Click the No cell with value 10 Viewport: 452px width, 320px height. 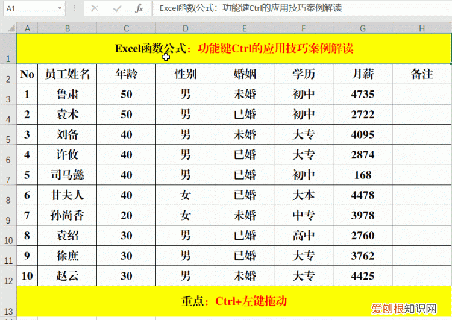(27, 276)
